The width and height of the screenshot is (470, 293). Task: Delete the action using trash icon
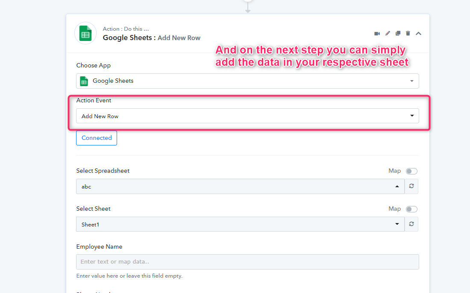tap(408, 33)
